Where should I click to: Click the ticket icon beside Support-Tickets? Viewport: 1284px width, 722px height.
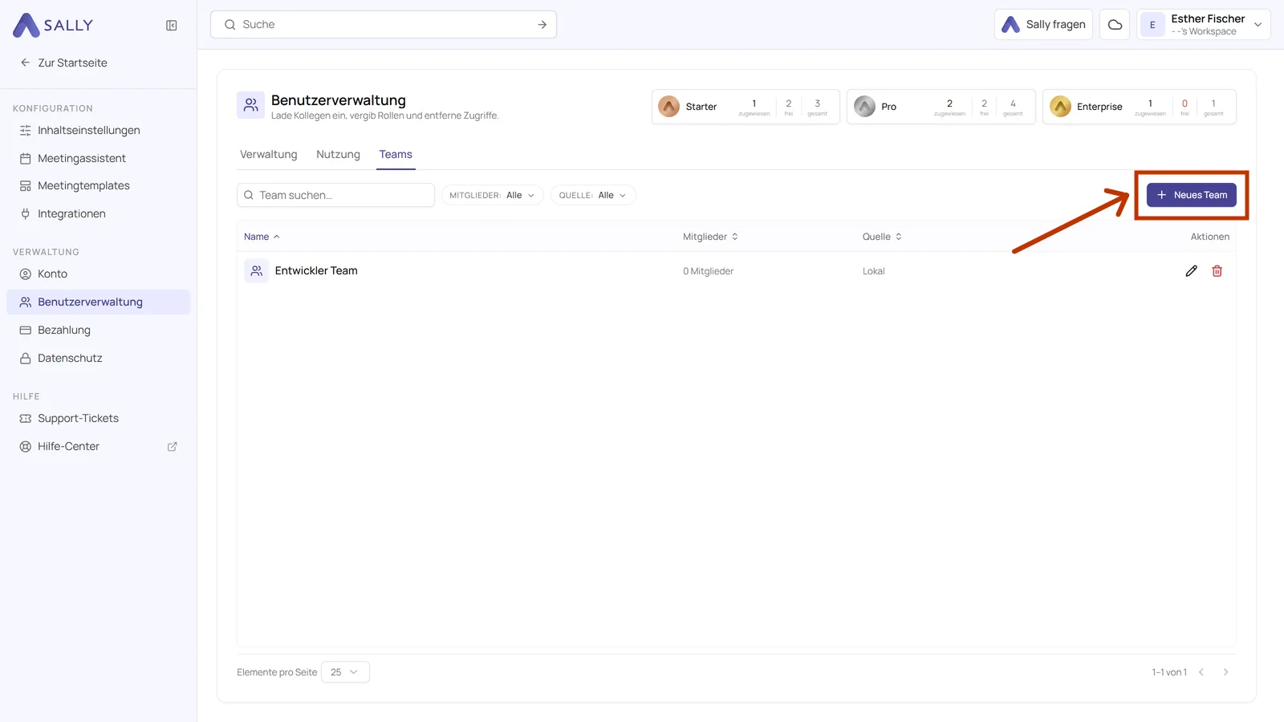pos(25,418)
